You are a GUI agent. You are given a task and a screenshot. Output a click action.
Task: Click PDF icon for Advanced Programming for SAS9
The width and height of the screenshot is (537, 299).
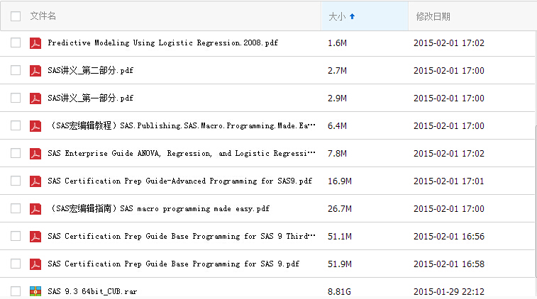coord(35,181)
